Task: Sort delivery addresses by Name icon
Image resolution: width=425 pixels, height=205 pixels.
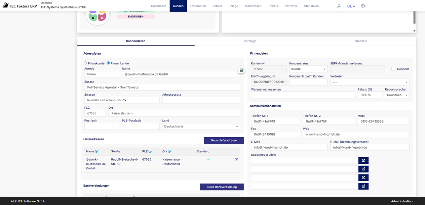Action: 96,151
